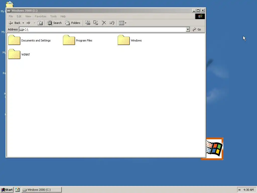The width and height of the screenshot is (257, 193).
Task: Click the Delete toolbar icon
Action: point(104,23)
